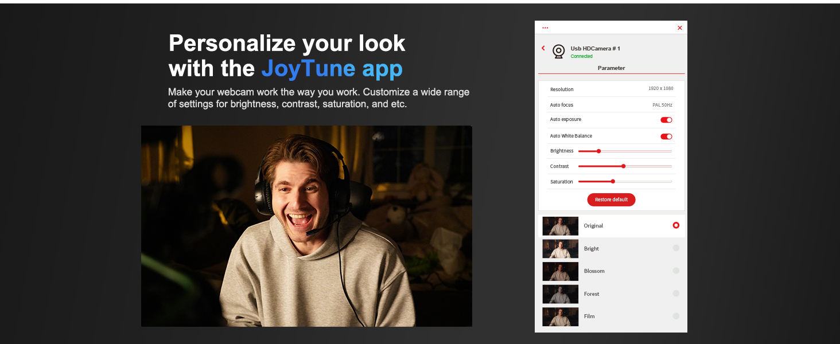Click the Film preset thumbnail
840x344 pixels.
560,316
